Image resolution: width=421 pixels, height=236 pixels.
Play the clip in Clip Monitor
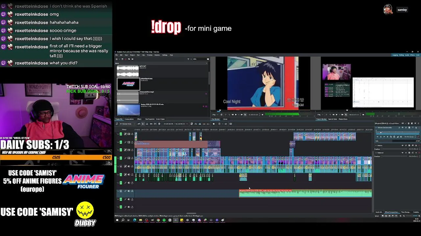click(236, 115)
